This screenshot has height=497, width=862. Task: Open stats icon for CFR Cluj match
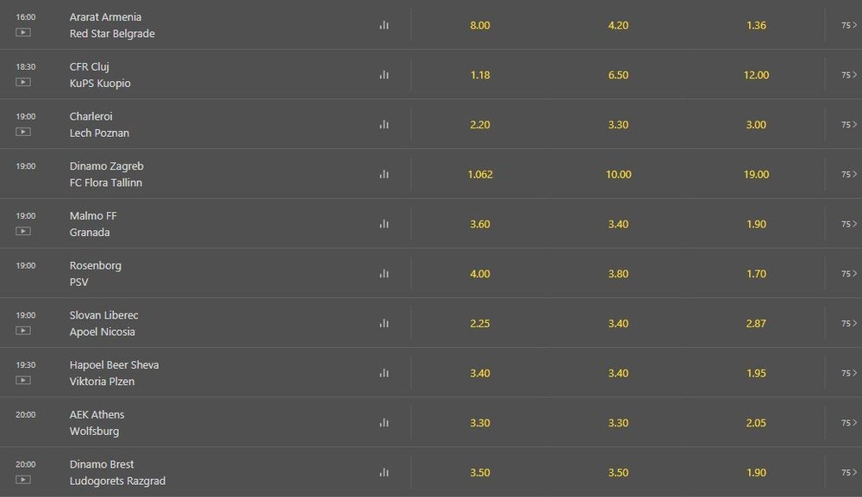point(384,75)
